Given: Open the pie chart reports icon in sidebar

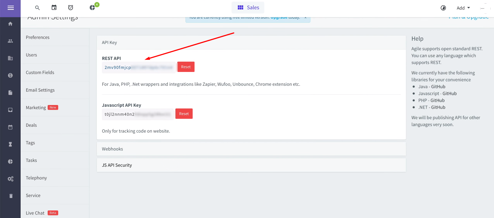Looking at the screenshot, I should (x=10, y=161).
